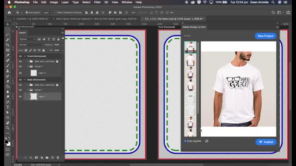This screenshot has width=296, height=166.
Task: Select the Healing Brush tool
Action: [7, 60]
